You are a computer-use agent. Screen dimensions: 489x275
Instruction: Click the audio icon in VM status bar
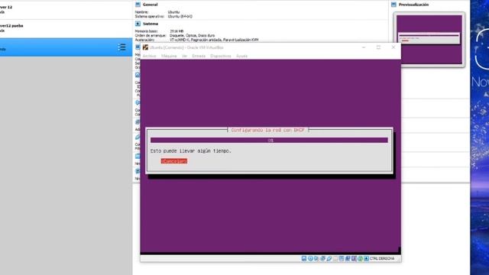click(316, 258)
